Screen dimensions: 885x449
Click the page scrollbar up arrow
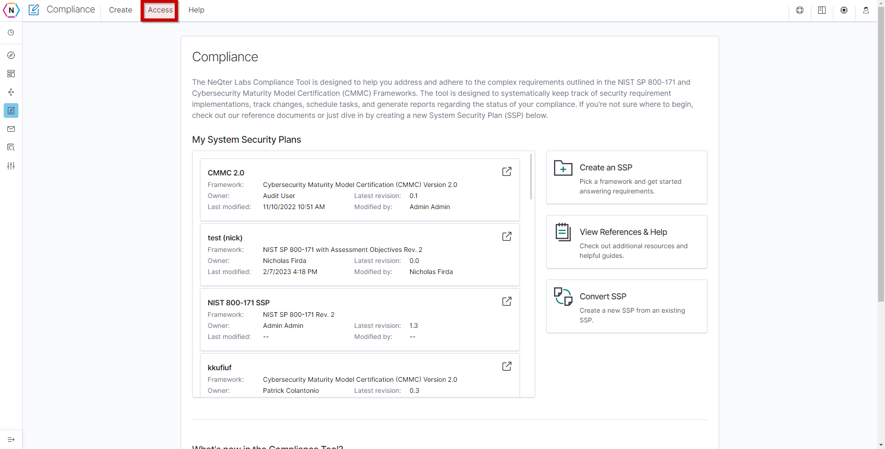[x=881, y=3]
